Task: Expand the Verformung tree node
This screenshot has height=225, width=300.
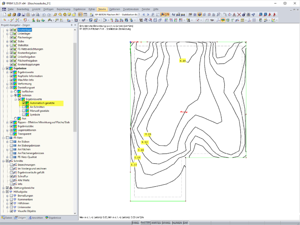Action: tap(7, 84)
